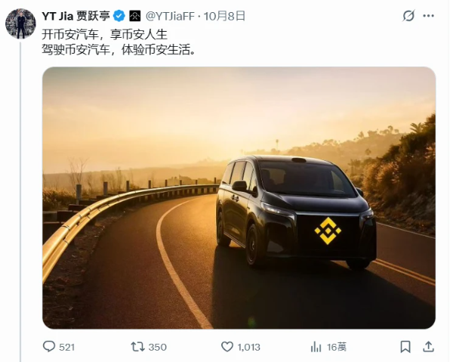The image size is (450, 362).
Task: Bookmark this post
Action: coord(405,347)
